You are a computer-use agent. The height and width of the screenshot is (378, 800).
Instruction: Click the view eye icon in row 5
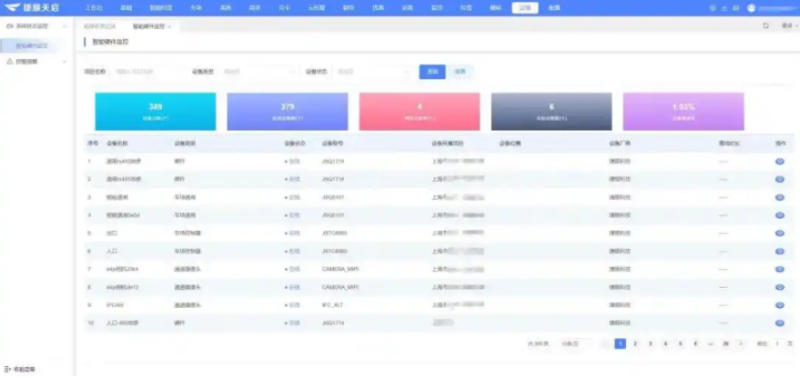[x=779, y=233]
